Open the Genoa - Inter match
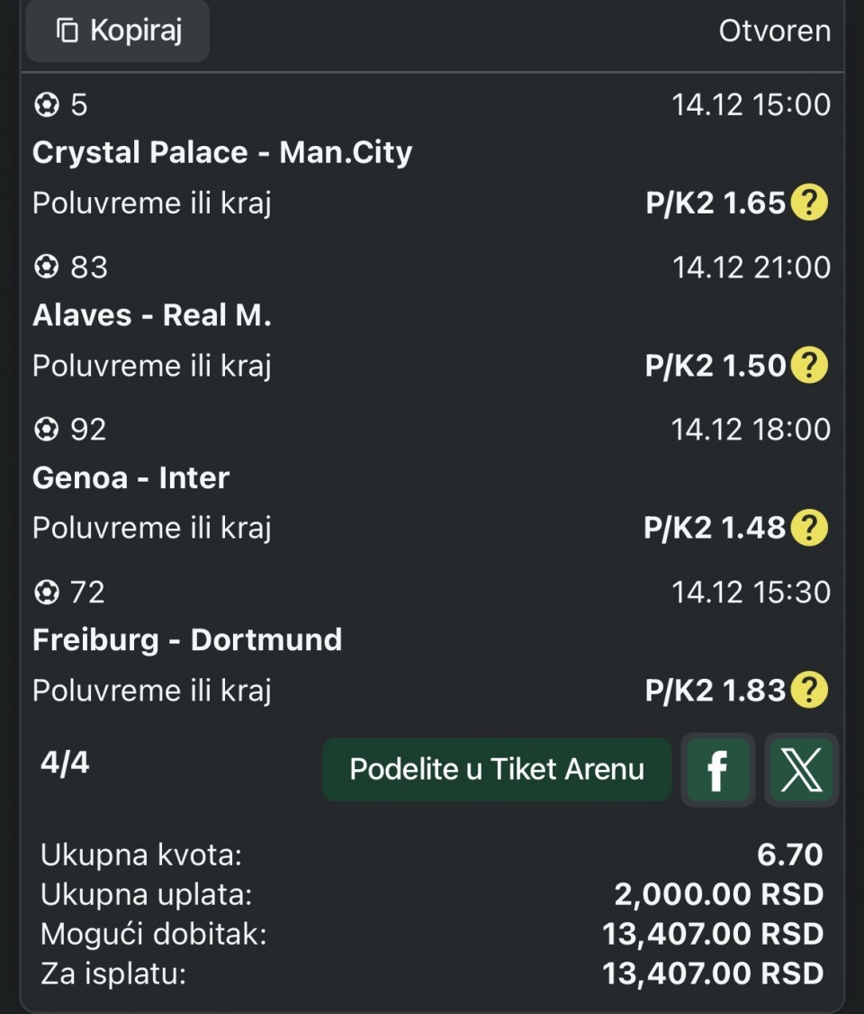 [131, 477]
